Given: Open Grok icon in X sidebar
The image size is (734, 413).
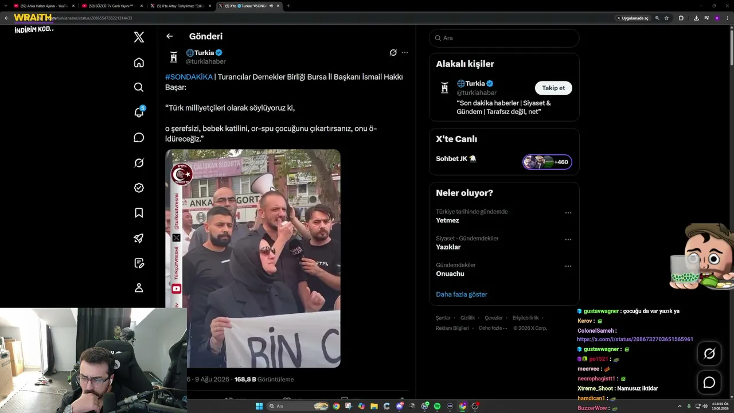Looking at the screenshot, I should click(x=139, y=163).
